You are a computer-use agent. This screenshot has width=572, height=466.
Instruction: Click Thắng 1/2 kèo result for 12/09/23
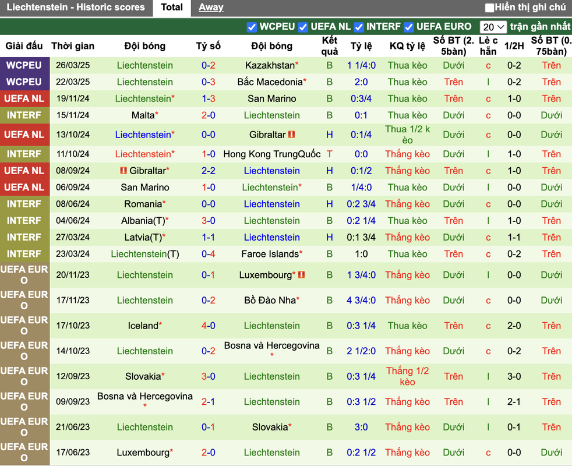[408, 376]
